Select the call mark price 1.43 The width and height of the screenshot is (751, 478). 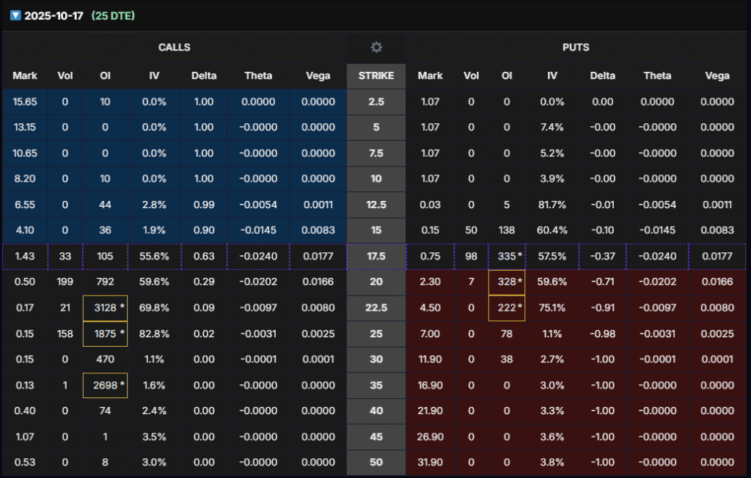pos(25,257)
